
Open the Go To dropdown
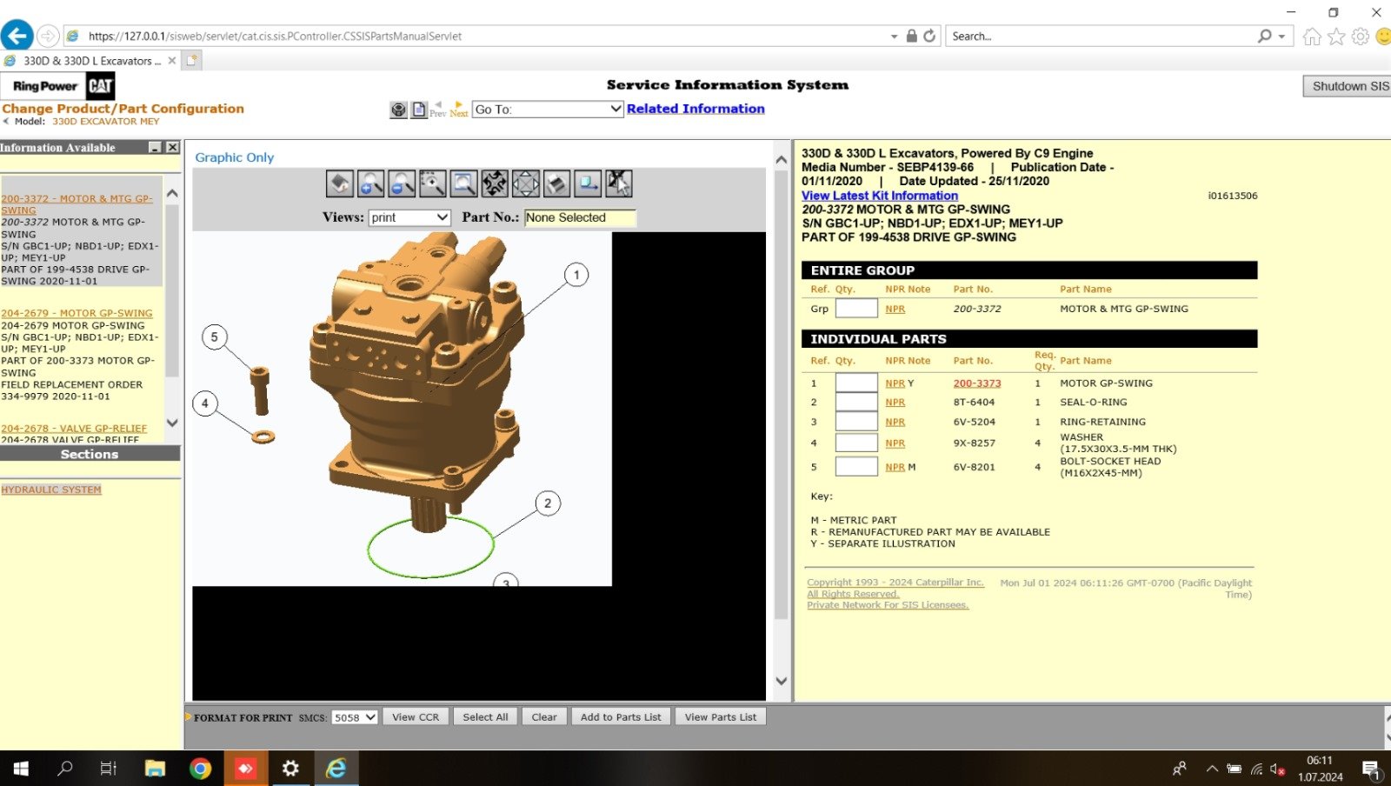(548, 109)
